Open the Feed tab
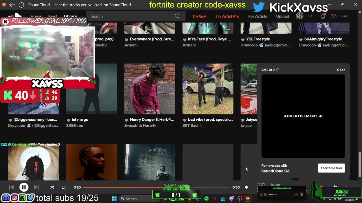Viewport: 362px width, 203px height. 53,16
